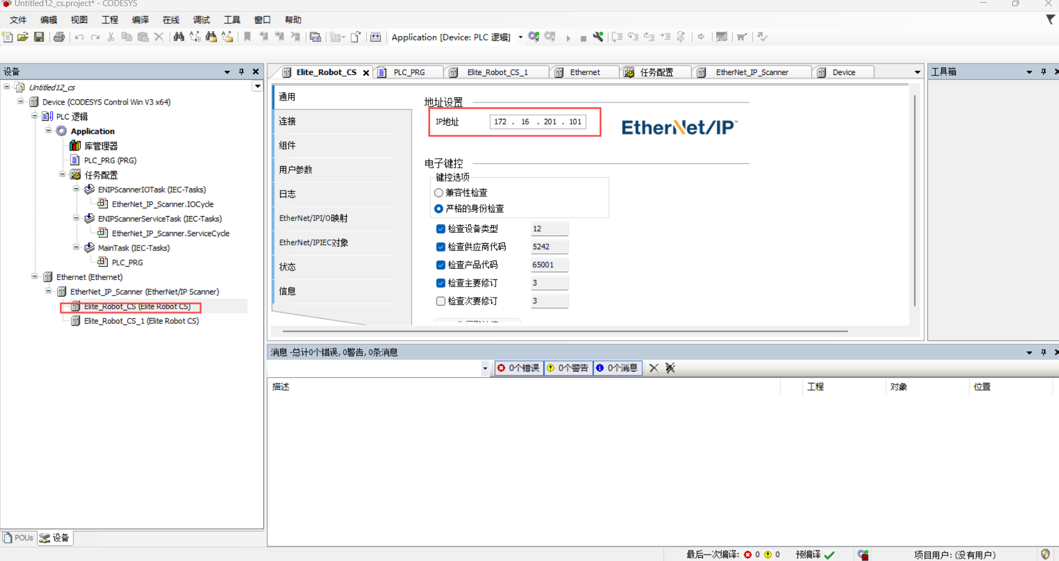Click the Login to device icon
This screenshot has width=1059, height=561.
click(533, 37)
